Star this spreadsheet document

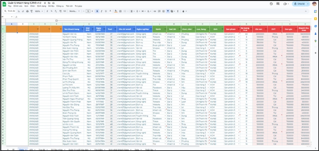45,3
